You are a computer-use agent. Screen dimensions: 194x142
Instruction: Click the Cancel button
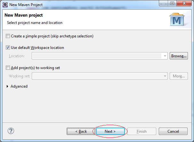[173, 131]
